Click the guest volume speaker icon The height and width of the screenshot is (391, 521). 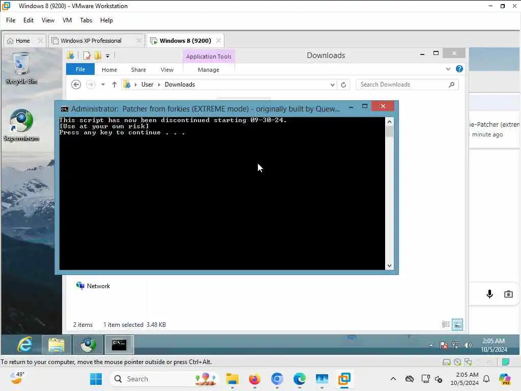468,346
